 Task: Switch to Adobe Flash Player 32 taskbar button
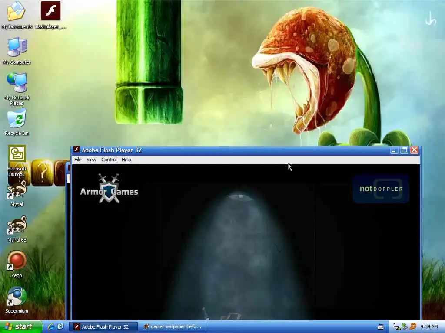[103, 327]
